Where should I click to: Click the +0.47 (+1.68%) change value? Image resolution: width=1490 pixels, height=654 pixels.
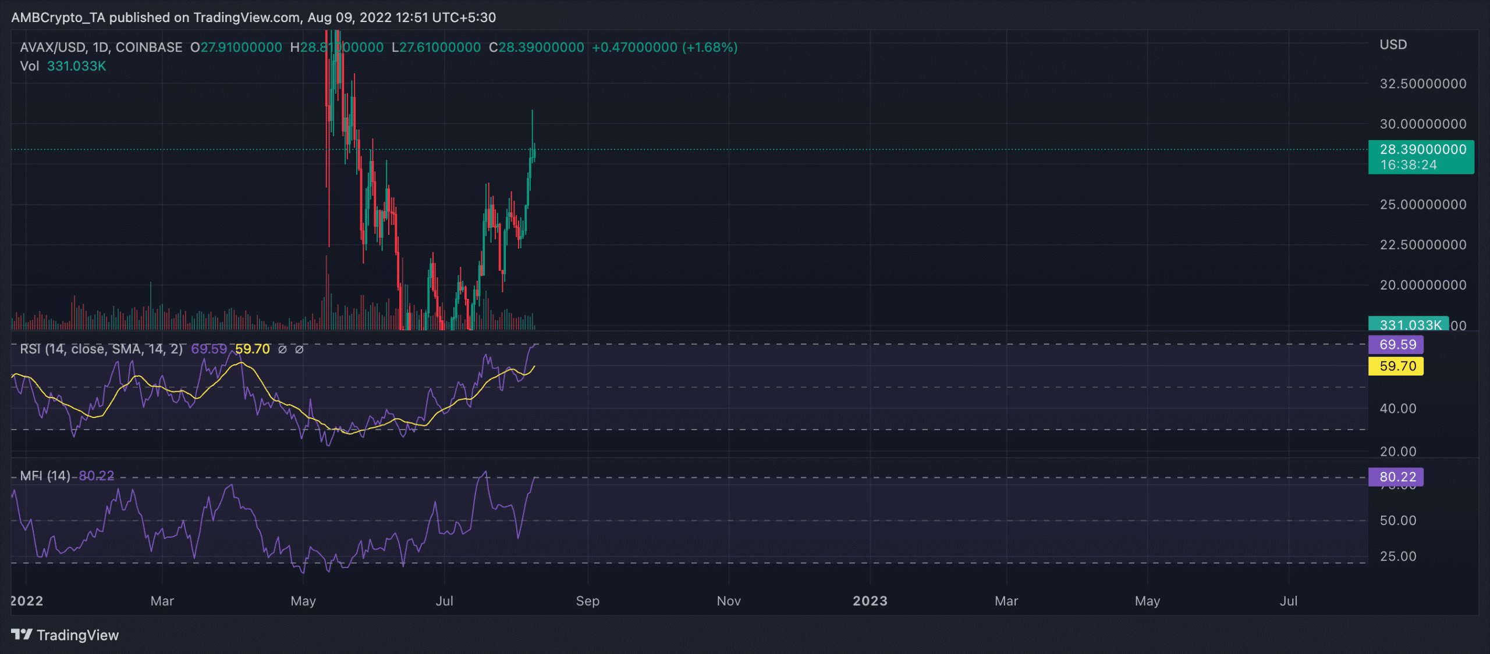(664, 48)
